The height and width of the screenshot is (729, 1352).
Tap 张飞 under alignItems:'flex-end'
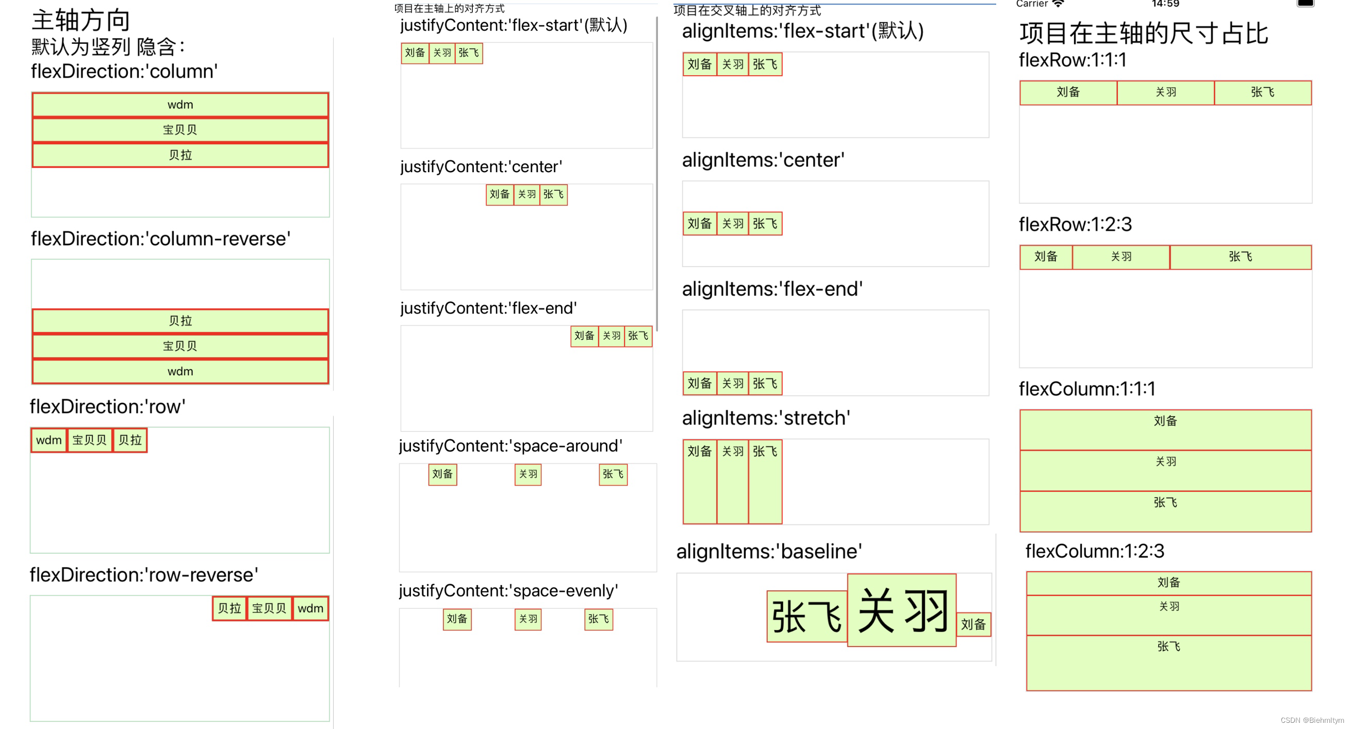(765, 384)
